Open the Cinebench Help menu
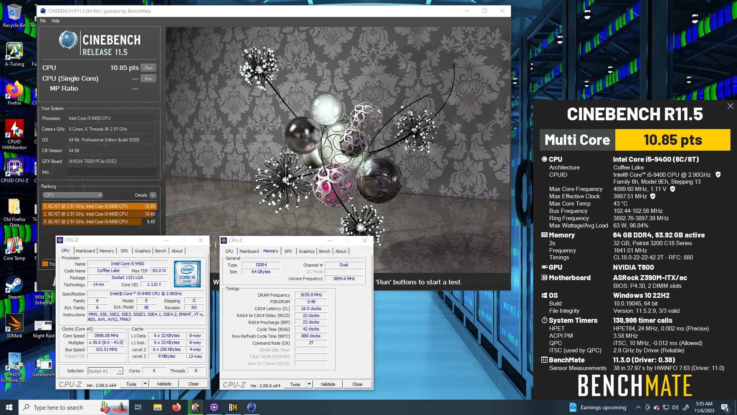Image resolution: width=737 pixels, height=415 pixels. pos(55,21)
